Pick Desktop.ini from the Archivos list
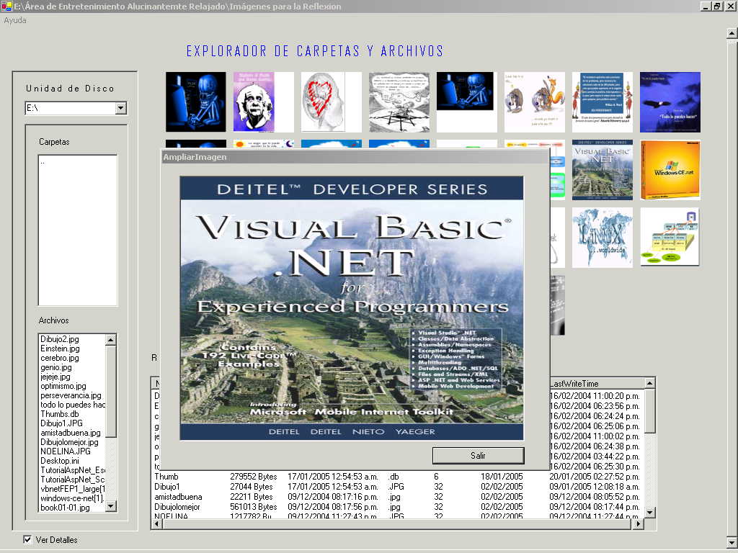This screenshot has width=738, height=553. click(x=60, y=461)
